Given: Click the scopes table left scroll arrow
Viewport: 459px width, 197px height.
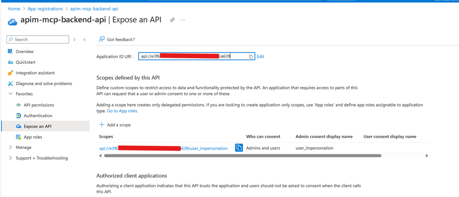Looking at the screenshot, I should point(101,156).
